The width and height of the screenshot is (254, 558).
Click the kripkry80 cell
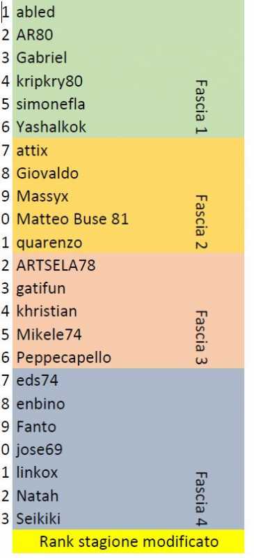[x=49, y=81]
